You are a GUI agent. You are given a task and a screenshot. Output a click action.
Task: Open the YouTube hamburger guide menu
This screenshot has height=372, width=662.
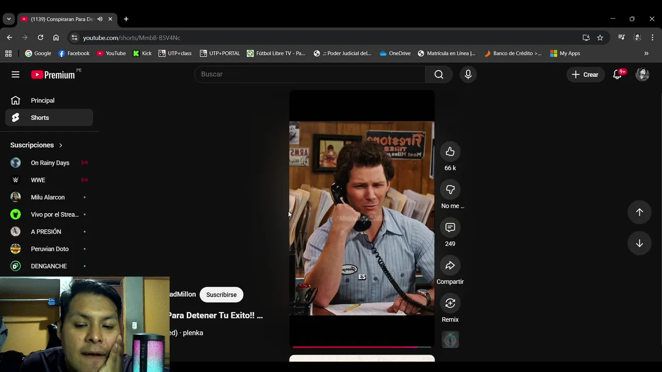[x=16, y=74]
